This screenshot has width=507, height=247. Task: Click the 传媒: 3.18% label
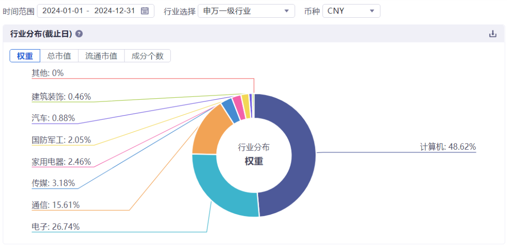coord(54,183)
